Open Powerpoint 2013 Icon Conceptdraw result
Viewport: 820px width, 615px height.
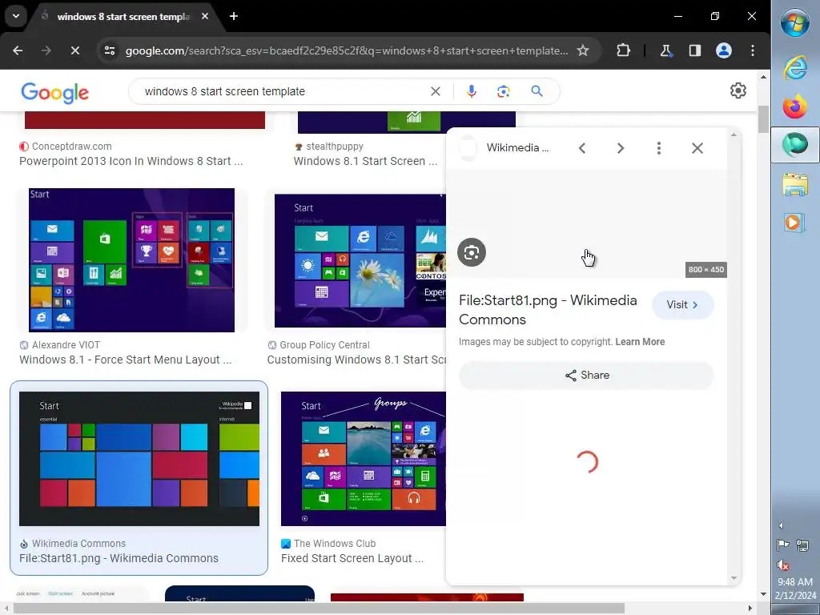point(131,161)
